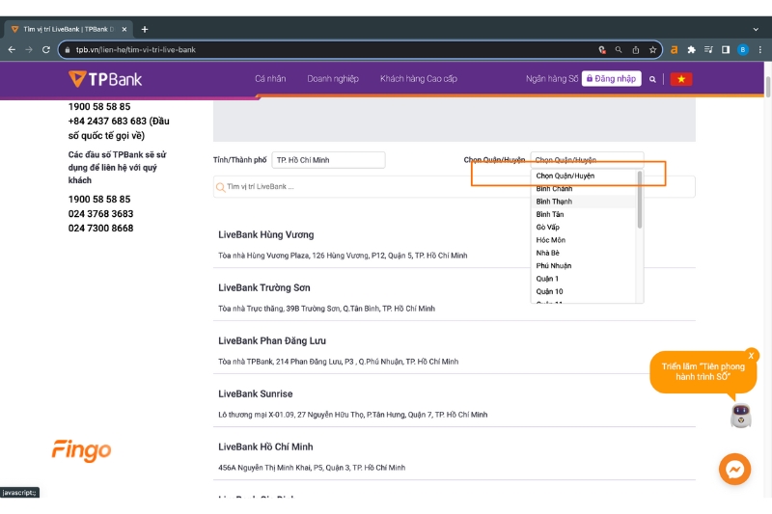This screenshot has width=772, height=514.
Task: Select Quận 10 option
Action: 584,291
